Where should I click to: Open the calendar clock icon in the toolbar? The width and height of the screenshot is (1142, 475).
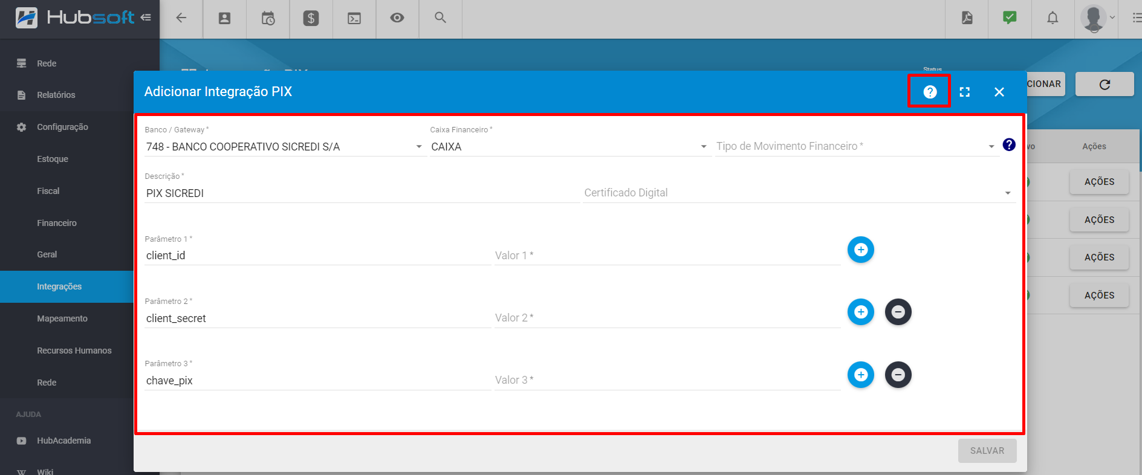(268, 18)
